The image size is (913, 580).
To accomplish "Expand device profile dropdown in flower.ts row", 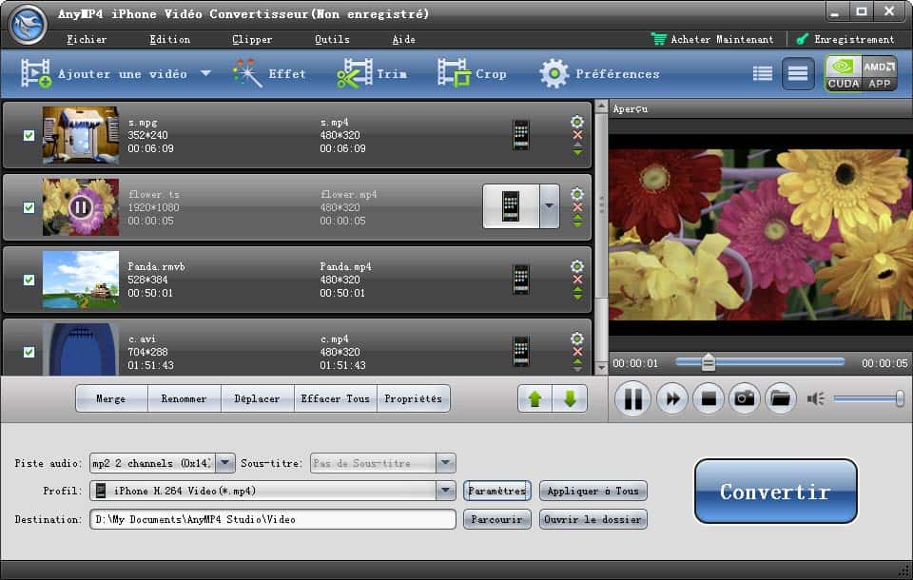I will click(x=549, y=206).
